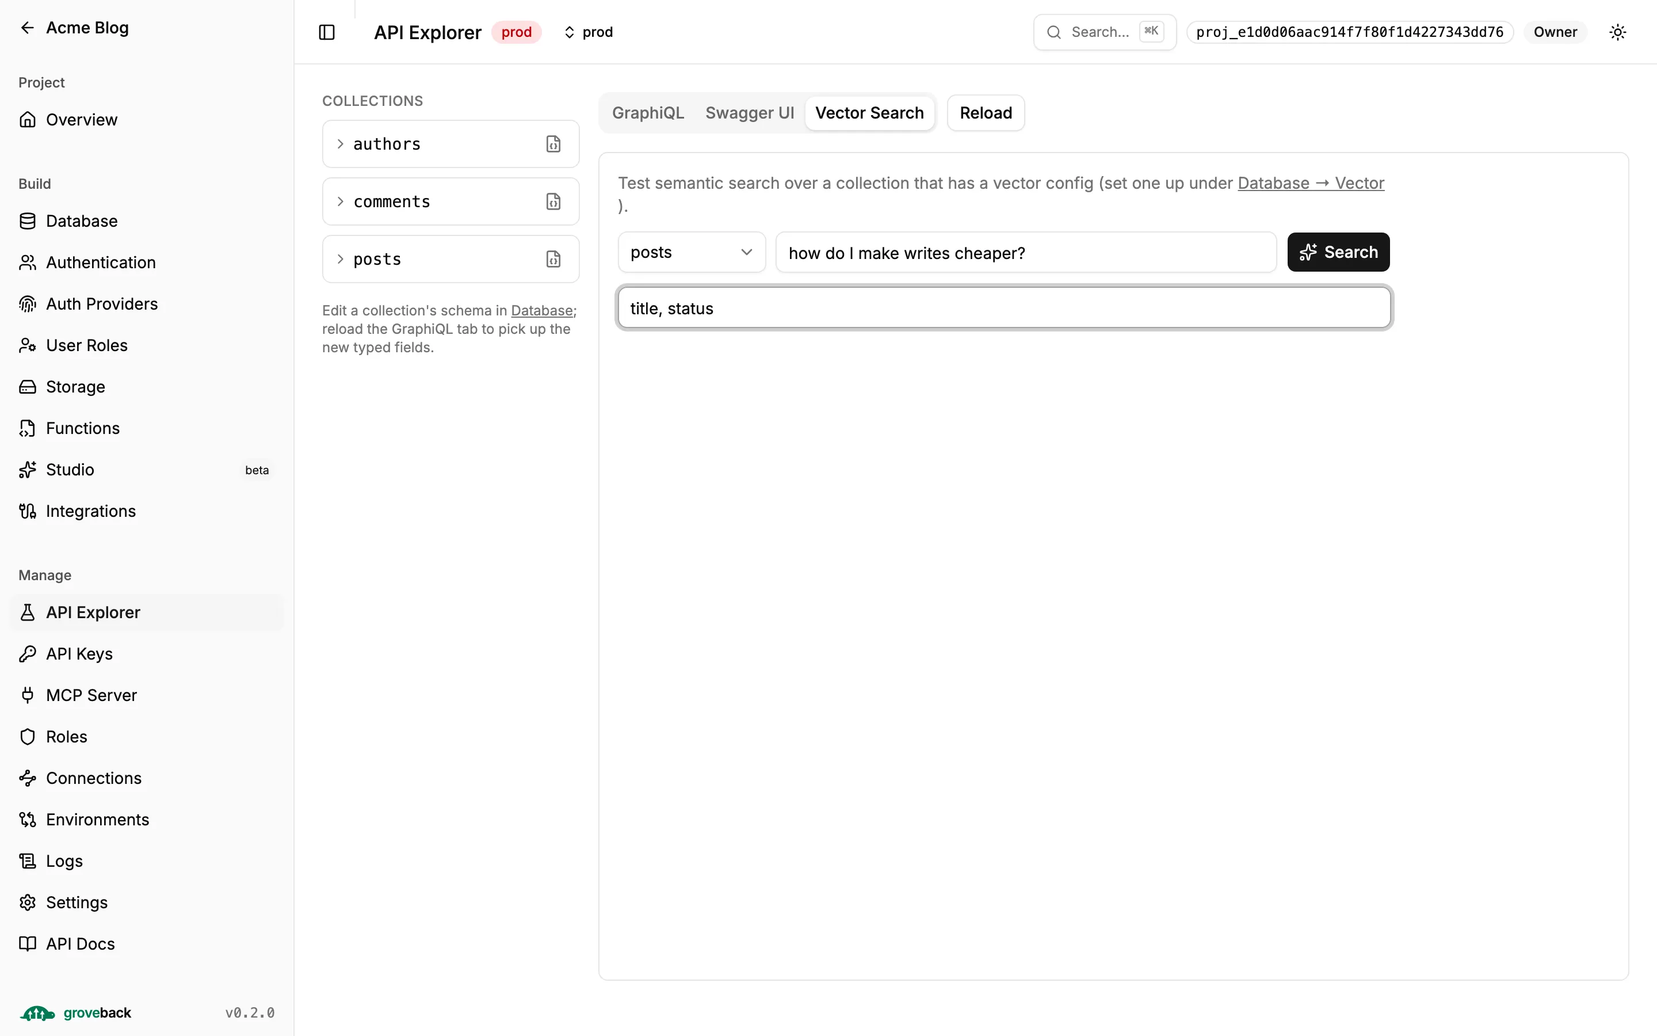
Task: Toggle the light/dark theme sun icon
Action: (1617, 32)
